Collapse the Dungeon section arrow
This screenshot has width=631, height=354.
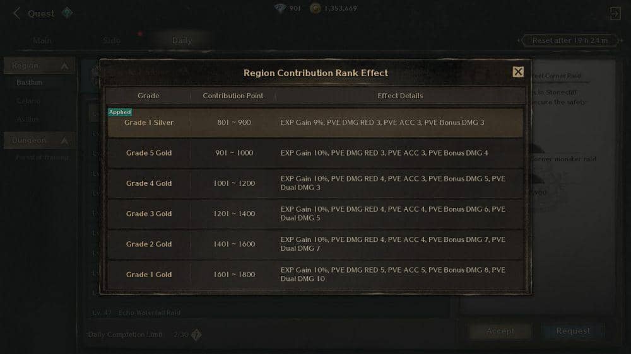(64, 140)
